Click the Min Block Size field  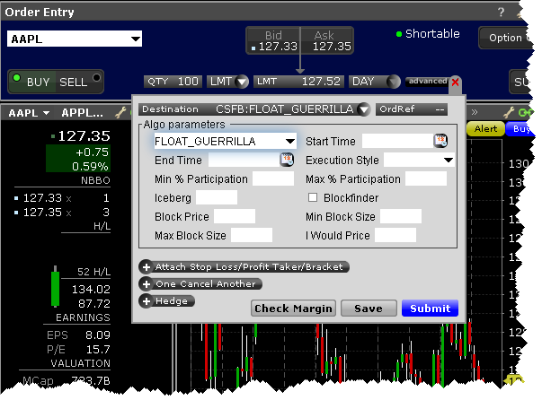401,216
